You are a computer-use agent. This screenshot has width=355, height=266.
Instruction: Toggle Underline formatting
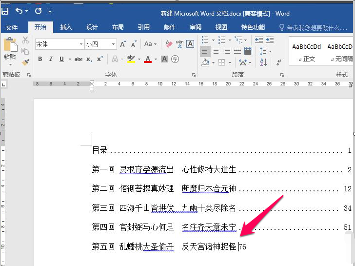(61, 59)
